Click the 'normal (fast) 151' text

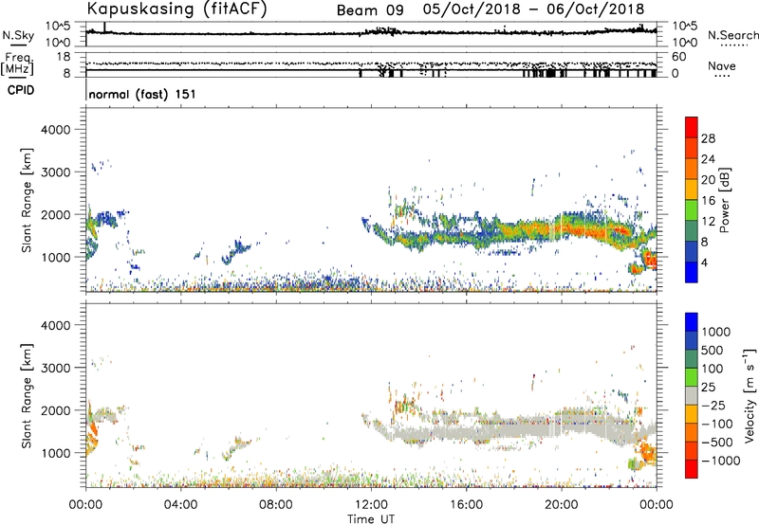tap(142, 94)
